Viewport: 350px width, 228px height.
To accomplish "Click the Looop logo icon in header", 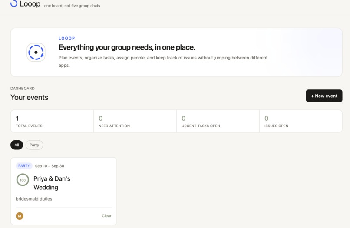I will click(14, 3).
